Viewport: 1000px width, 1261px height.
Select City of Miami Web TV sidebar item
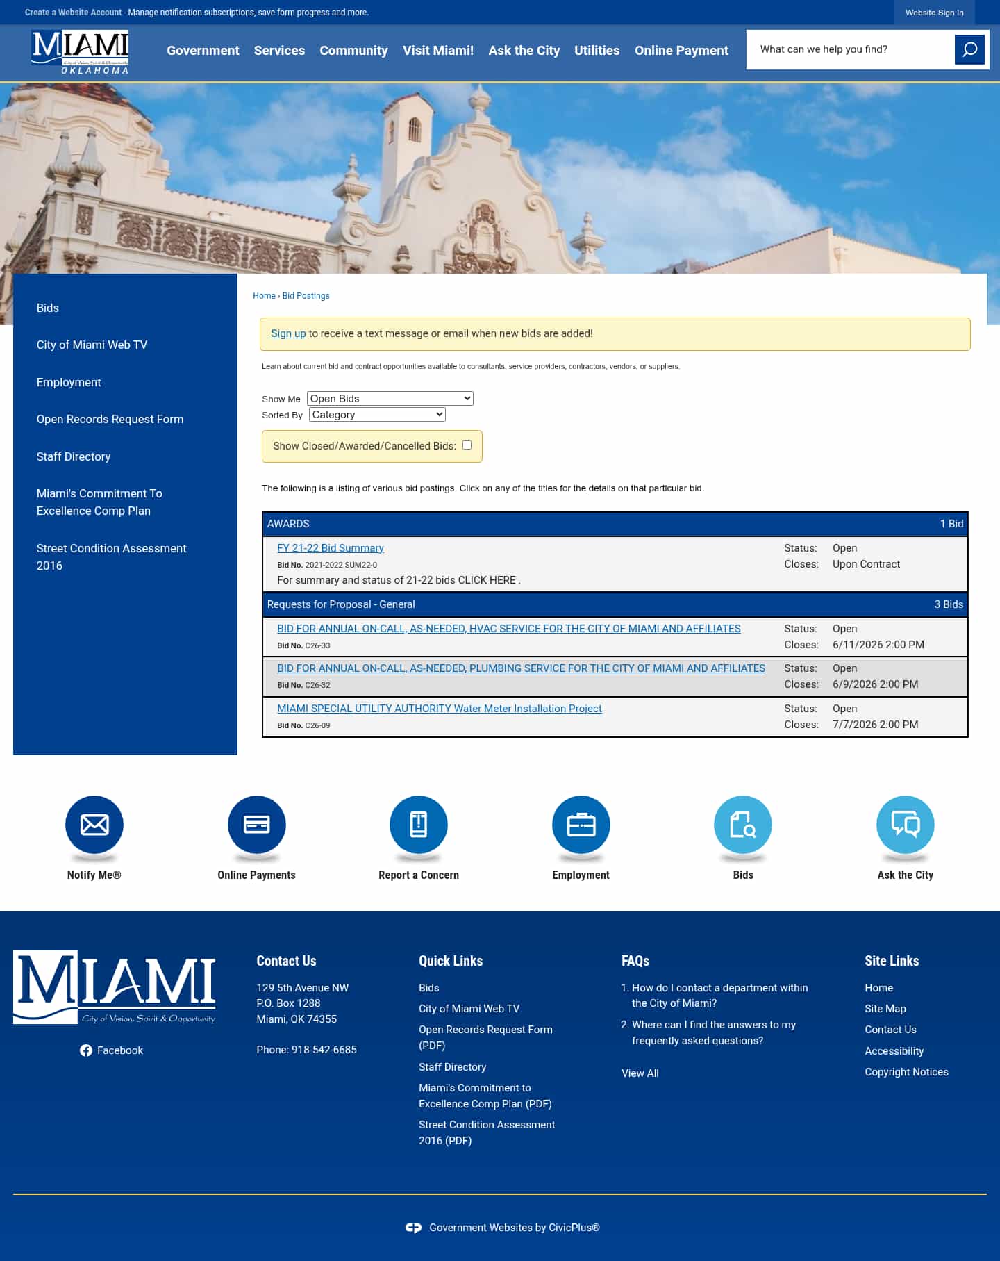[92, 345]
